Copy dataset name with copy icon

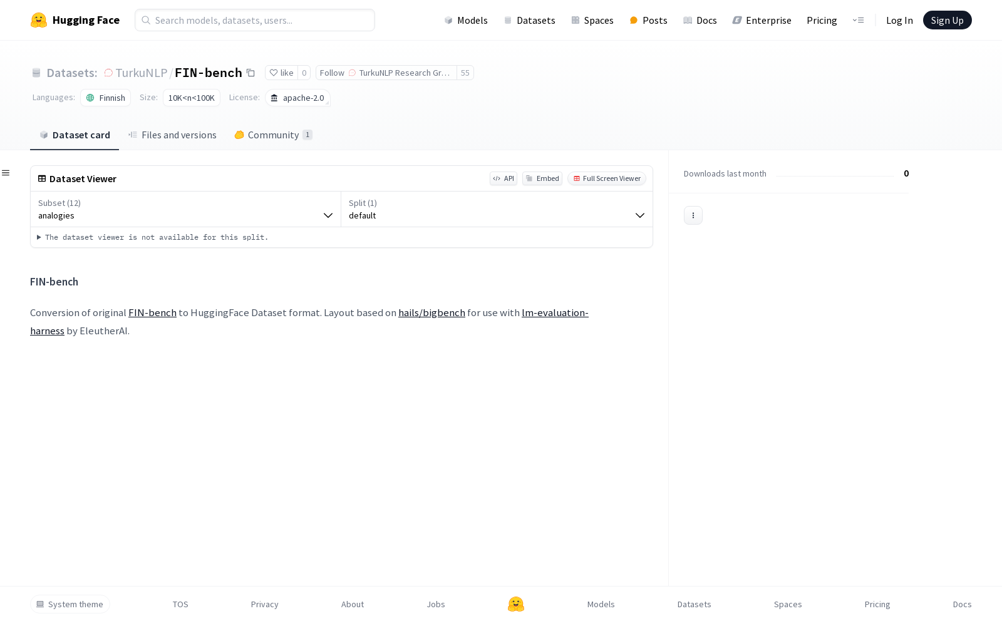pyautogui.click(x=250, y=73)
